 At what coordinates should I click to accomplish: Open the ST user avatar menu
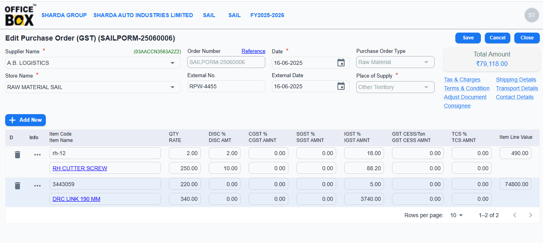531,15
